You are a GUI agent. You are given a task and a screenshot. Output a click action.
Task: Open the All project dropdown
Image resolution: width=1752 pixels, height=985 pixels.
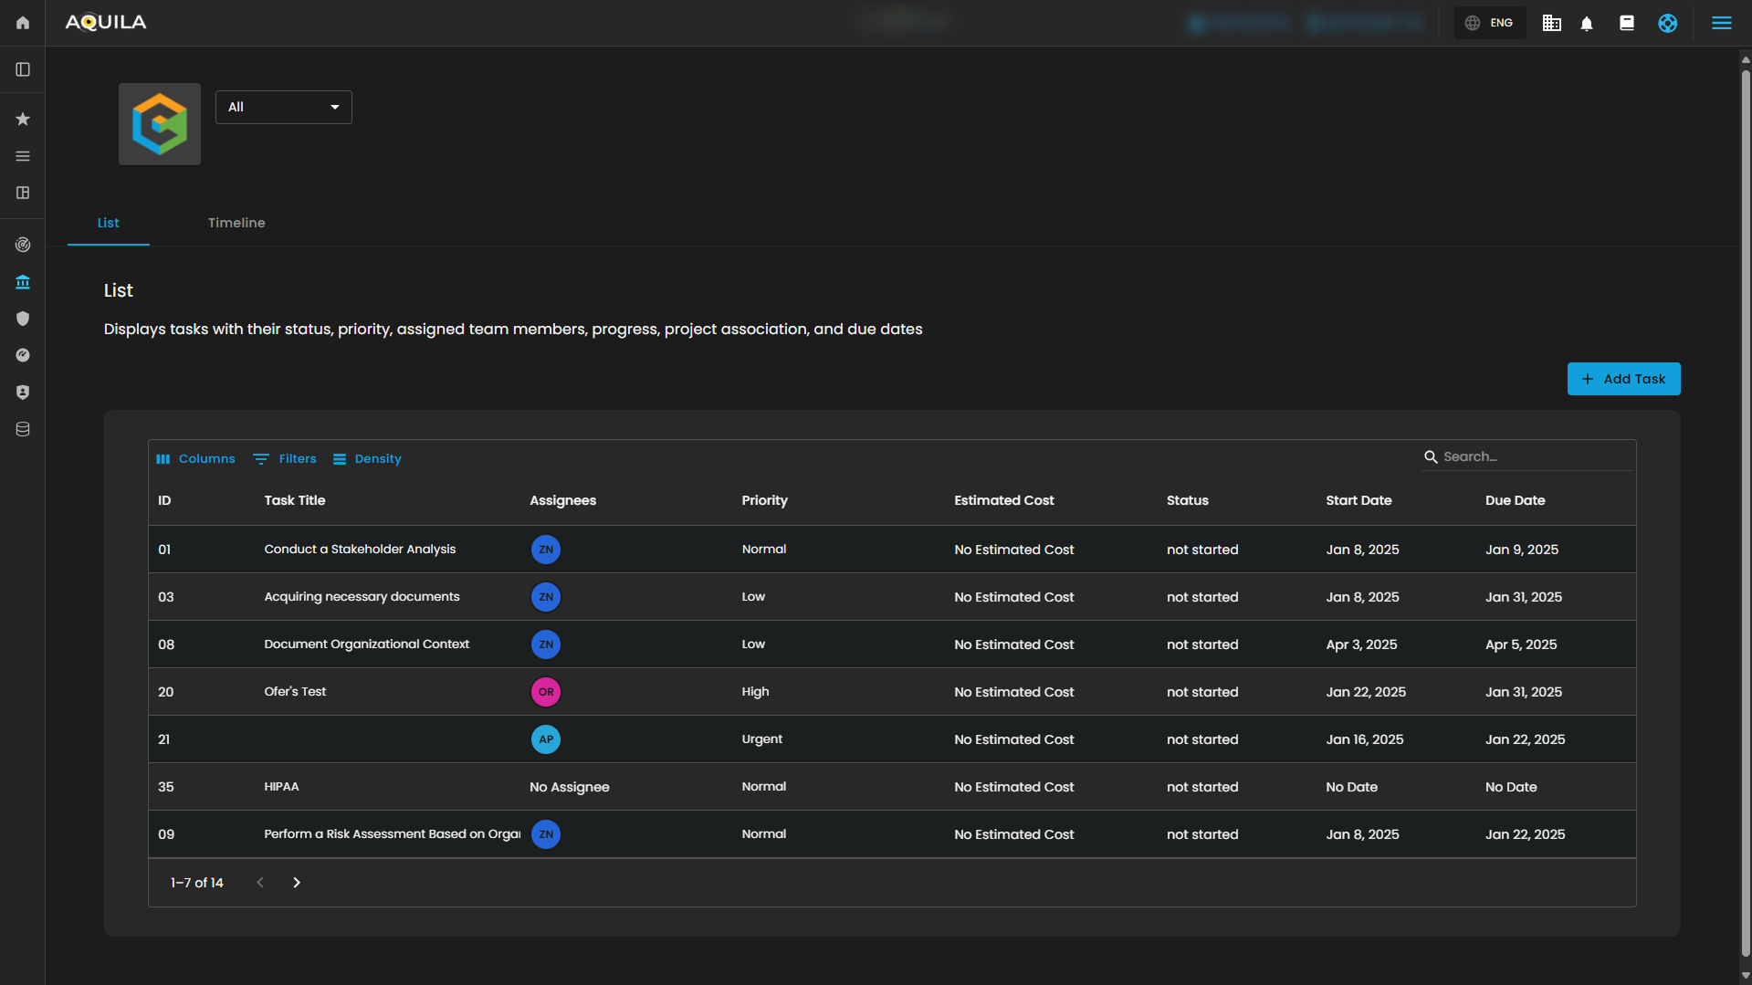pos(283,107)
